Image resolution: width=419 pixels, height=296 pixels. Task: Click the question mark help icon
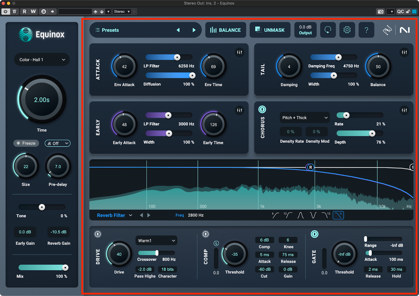(366, 30)
